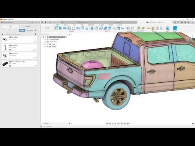Open the File menu icon

click(x=46, y=22)
